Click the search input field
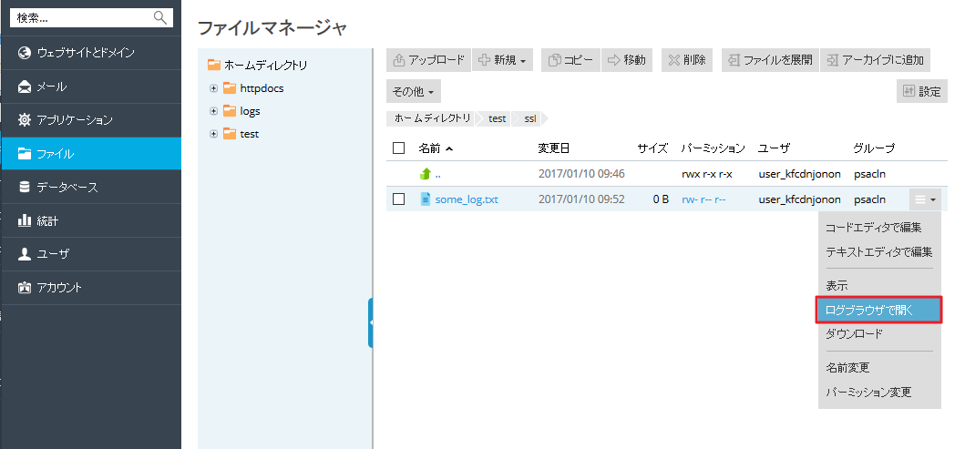The height and width of the screenshot is (449, 965). pyautogui.click(x=91, y=18)
